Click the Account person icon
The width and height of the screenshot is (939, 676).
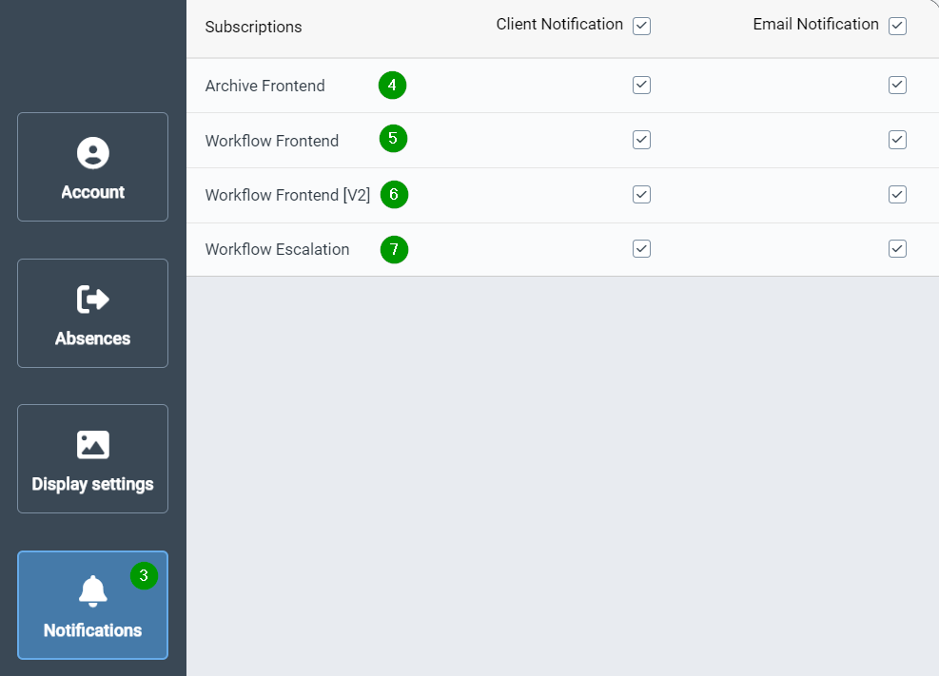(x=92, y=153)
